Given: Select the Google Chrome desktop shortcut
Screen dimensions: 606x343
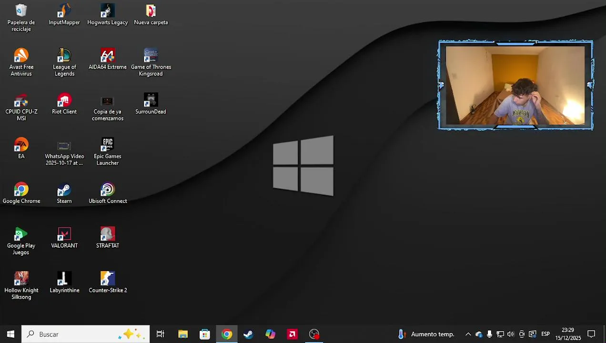Looking at the screenshot, I should tap(21, 193).
